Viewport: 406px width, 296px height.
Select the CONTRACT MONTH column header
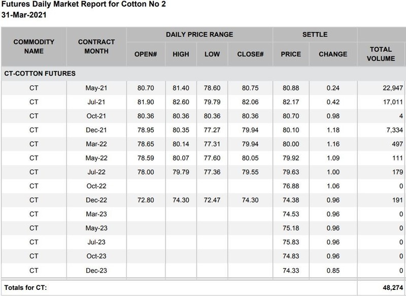coord(97,46)
